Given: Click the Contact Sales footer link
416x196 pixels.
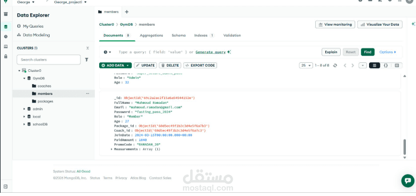Looking at the screenshot, I should (x=160, y=178).
